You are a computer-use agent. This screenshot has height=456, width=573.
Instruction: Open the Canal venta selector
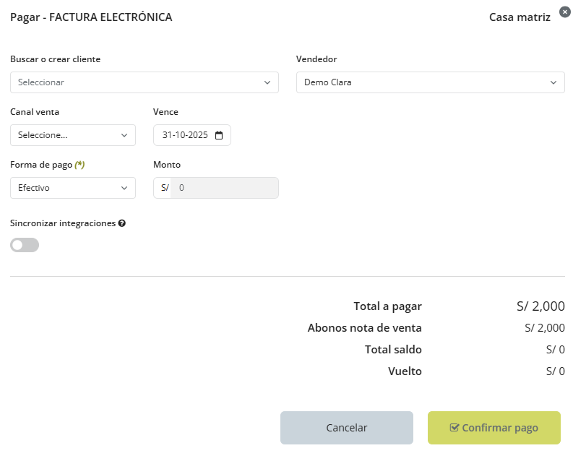click(73, 135)
